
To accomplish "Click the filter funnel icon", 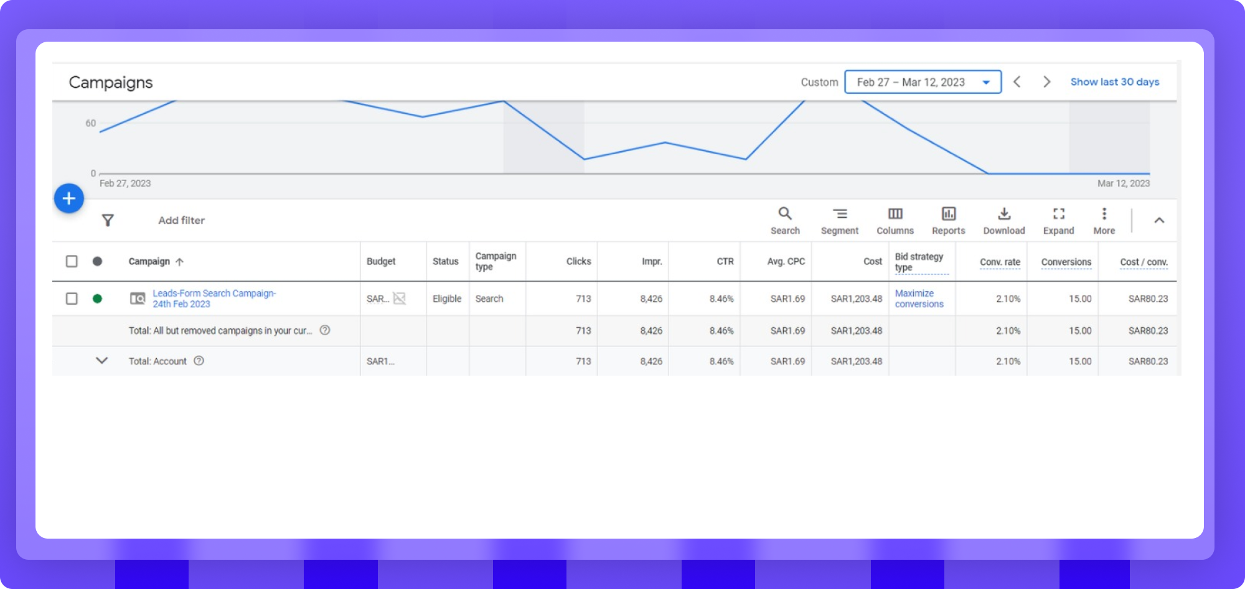I will pos(108,220).
